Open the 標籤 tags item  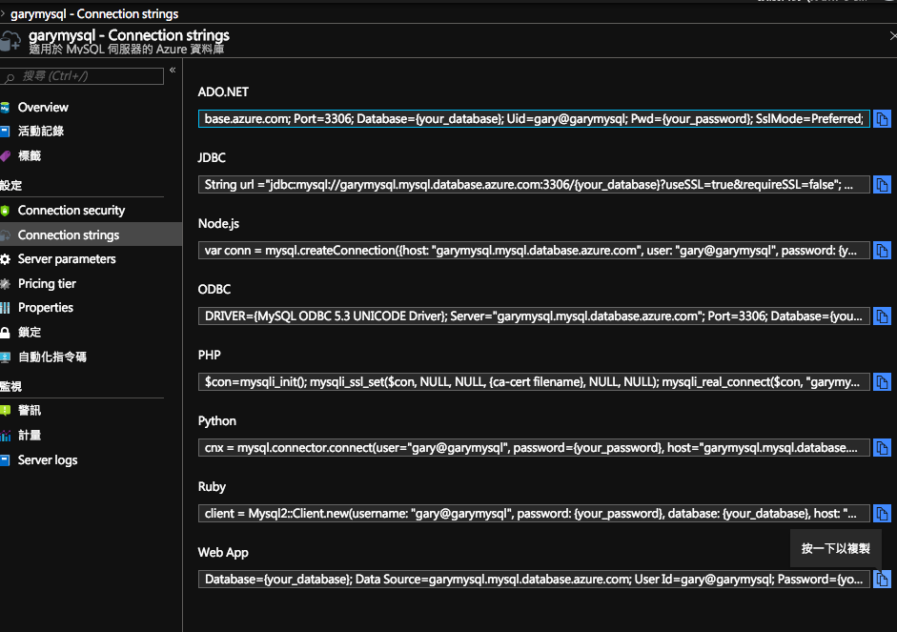tap(30, 155)
